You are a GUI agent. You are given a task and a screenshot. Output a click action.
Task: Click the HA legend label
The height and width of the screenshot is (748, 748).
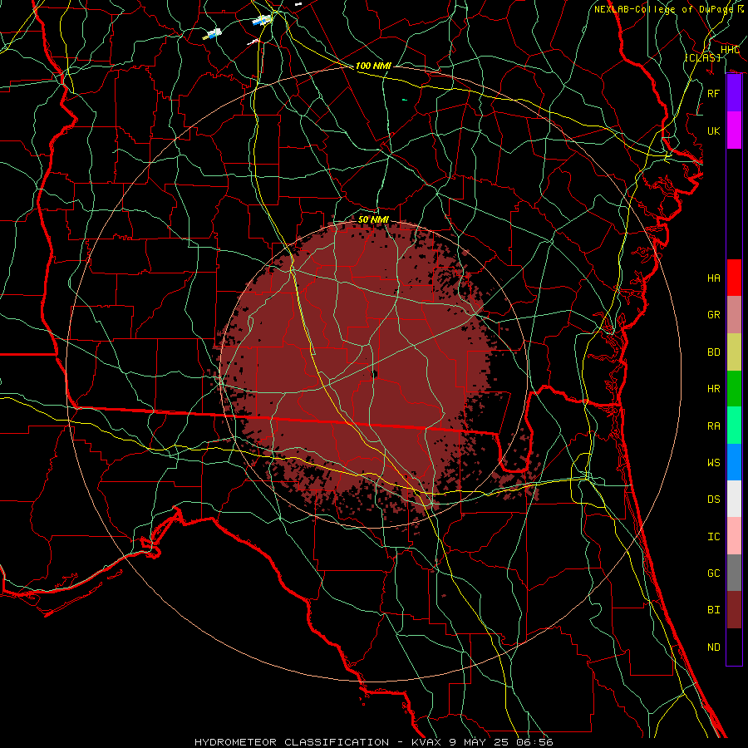(714, 278)
